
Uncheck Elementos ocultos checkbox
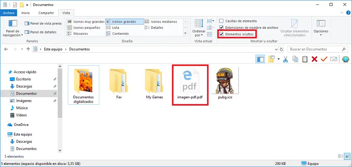(221, 34)
